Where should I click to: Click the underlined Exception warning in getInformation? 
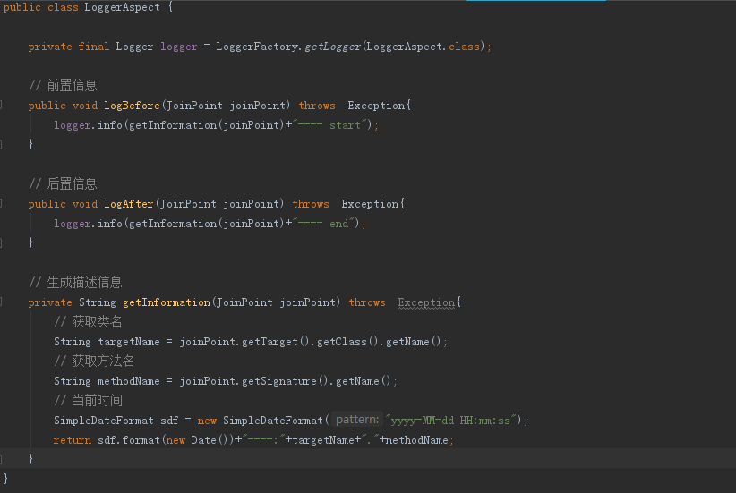pos(426,302)
